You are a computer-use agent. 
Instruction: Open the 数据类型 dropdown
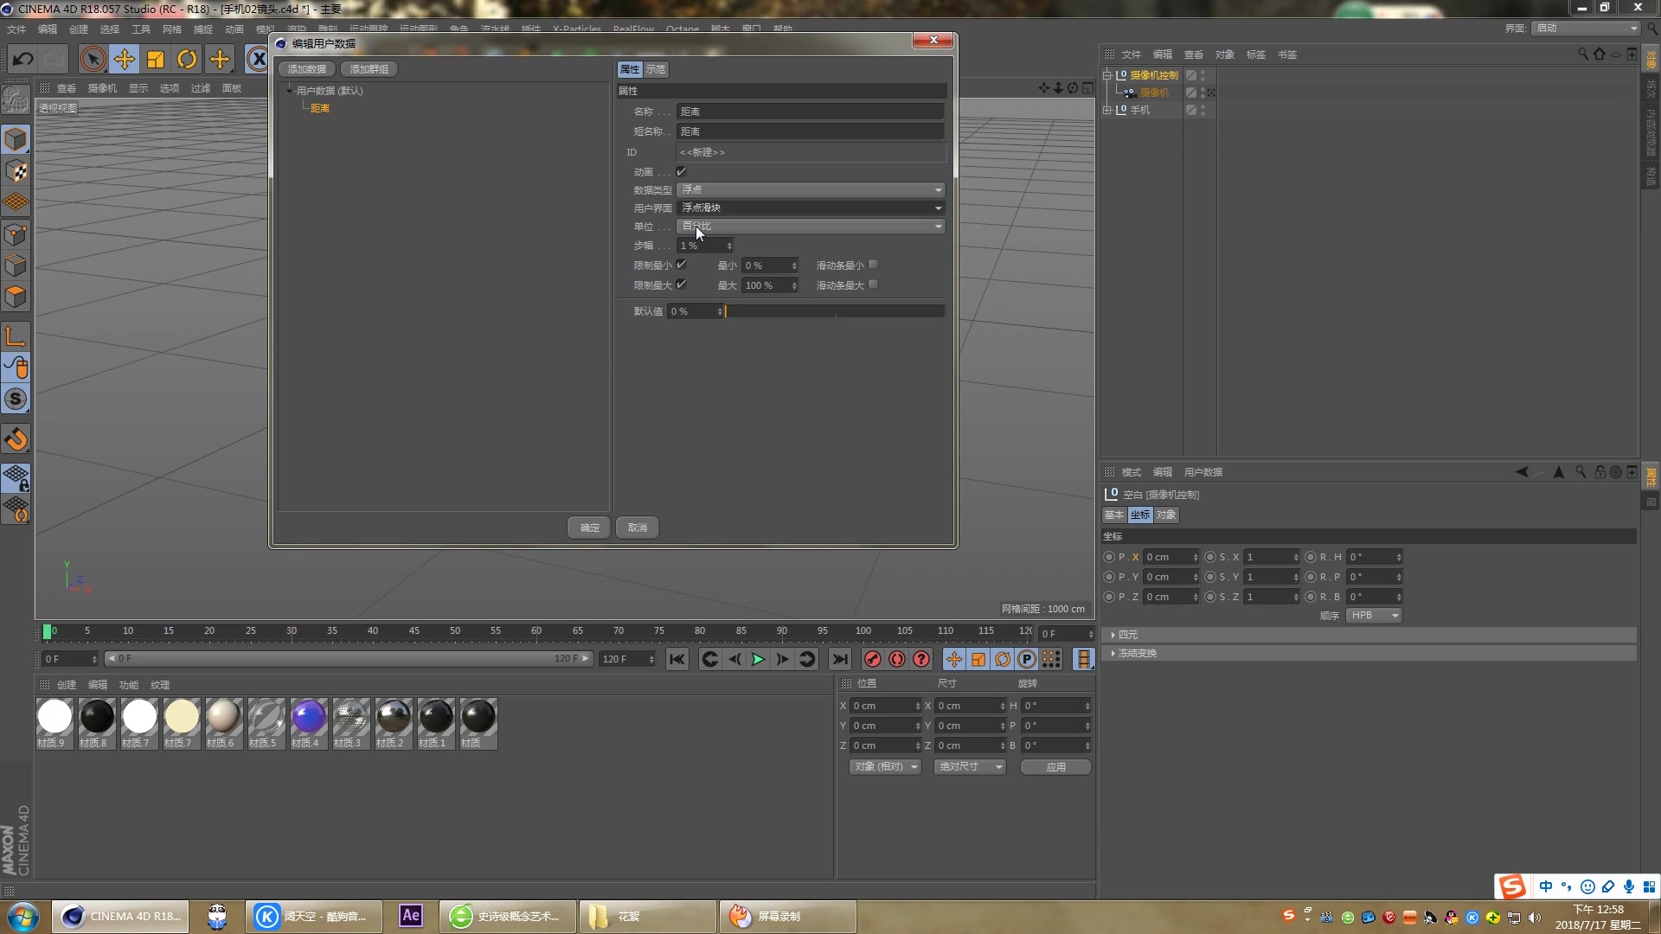pyautogui.click(x=810, y=189)
